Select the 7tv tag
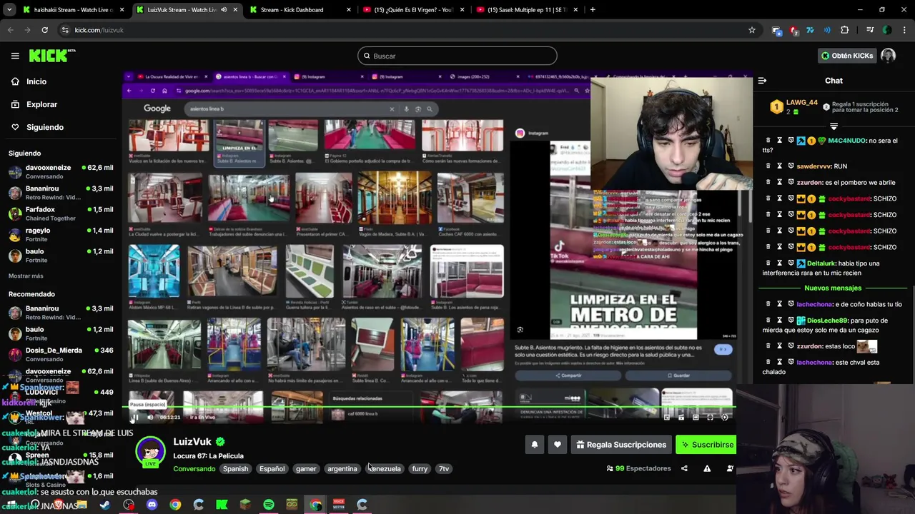This screenshot has width=915, height=514. [x=444, y=469]
